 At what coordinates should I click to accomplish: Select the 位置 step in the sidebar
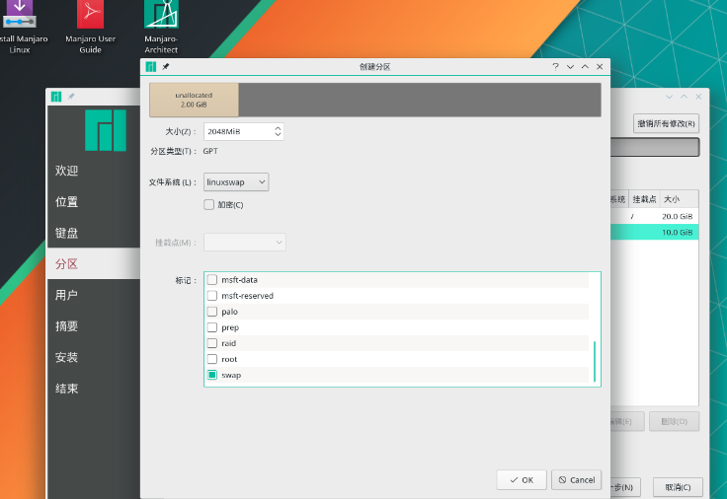click(x=94, y=202)
